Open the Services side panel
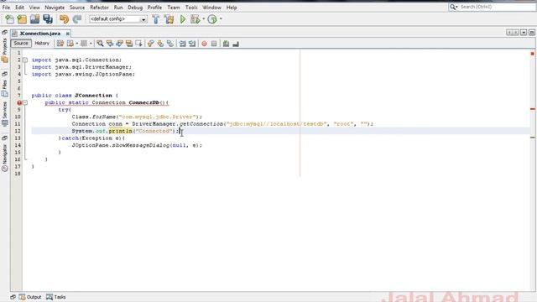The image size is (537, 302). click(4, 114)
